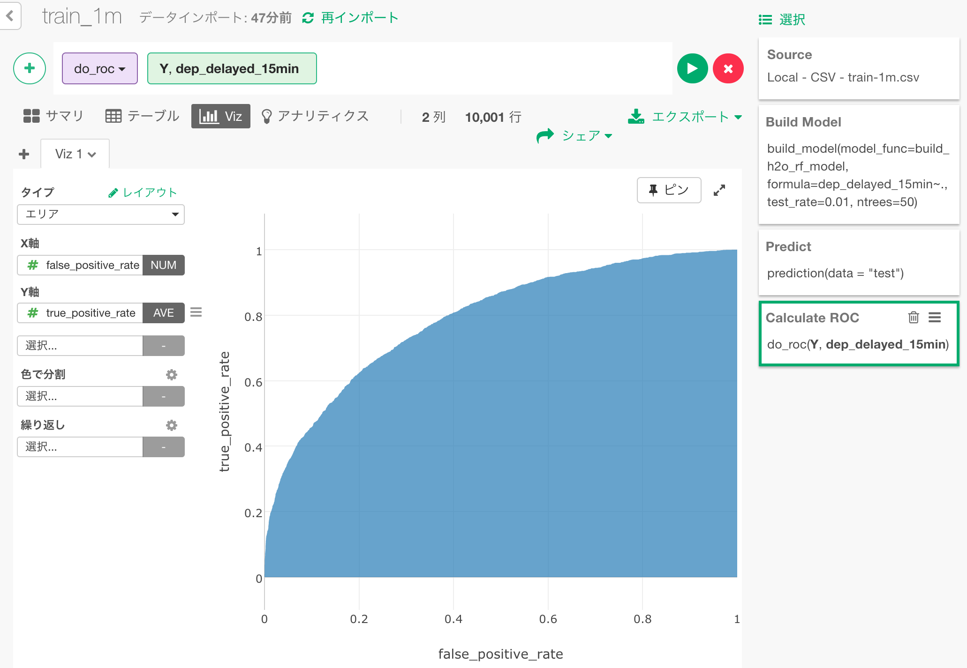This screenshot has width=967, height=668.
Task: Expand chart to fullscreen with arrows icon
Action: click(x=719, y=190)
